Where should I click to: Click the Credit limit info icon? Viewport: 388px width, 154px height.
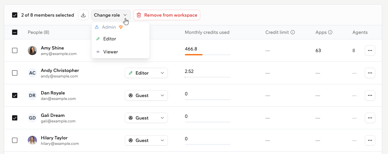[293, 32]
